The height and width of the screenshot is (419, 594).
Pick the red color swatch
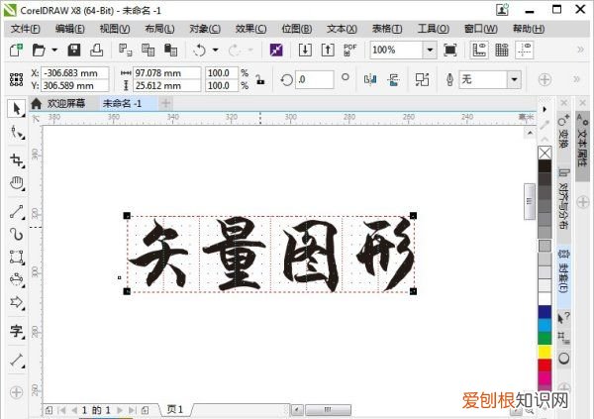point(544,366)
